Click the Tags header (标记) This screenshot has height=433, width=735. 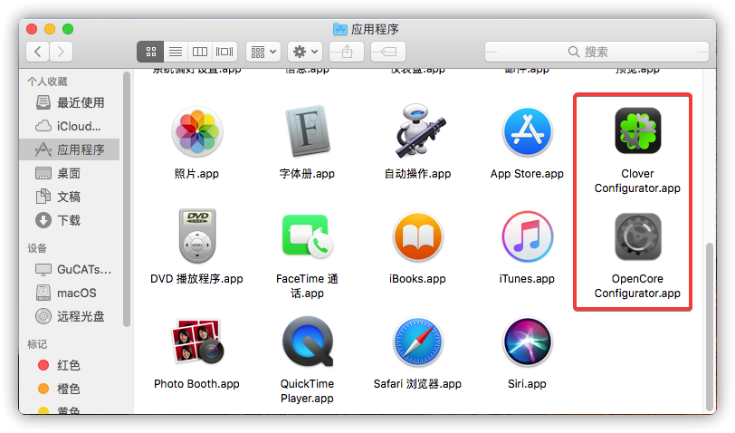37,344
